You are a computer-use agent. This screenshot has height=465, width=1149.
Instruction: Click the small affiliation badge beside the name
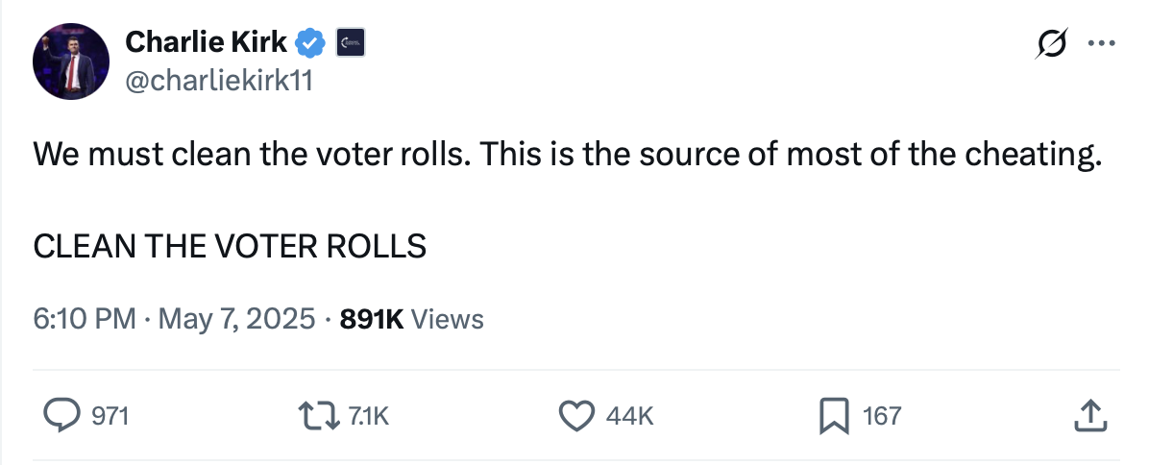tap(348, 42)
